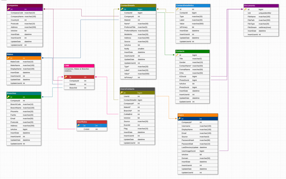Select the Users table primary key icon
The width and height of the screenshot is (286, 179).
pyautogui.click(x=180, y=119)
